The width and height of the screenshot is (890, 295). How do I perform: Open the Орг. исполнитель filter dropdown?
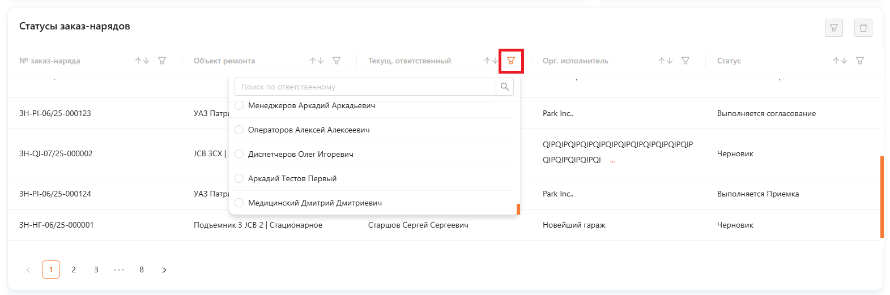tap(685, 61)
